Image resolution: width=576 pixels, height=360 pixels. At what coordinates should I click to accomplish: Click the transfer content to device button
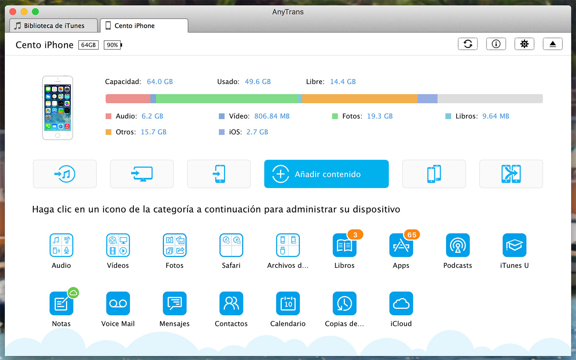[x=219, y=174]
